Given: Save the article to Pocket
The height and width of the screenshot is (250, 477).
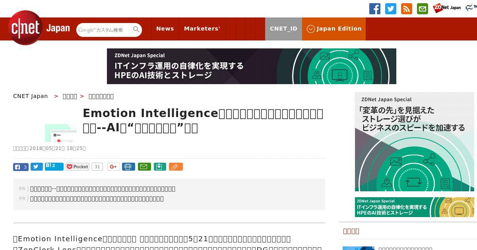Looking at the screenshot, I should 78,167.
